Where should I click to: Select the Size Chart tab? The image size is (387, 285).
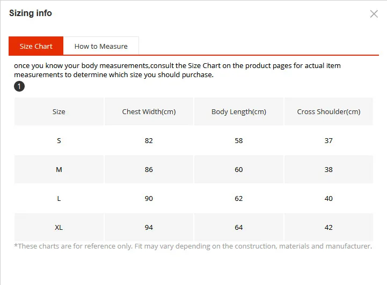click(x=36, y=46)
